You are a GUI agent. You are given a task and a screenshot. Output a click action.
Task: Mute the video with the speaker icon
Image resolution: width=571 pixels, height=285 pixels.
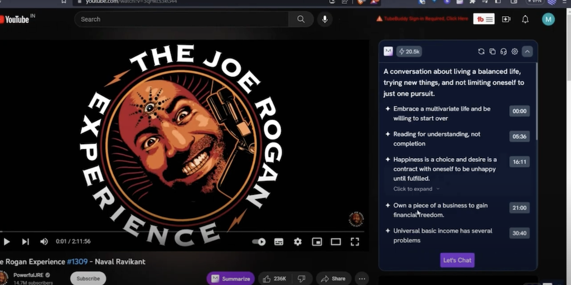click(x=44, y=242)
